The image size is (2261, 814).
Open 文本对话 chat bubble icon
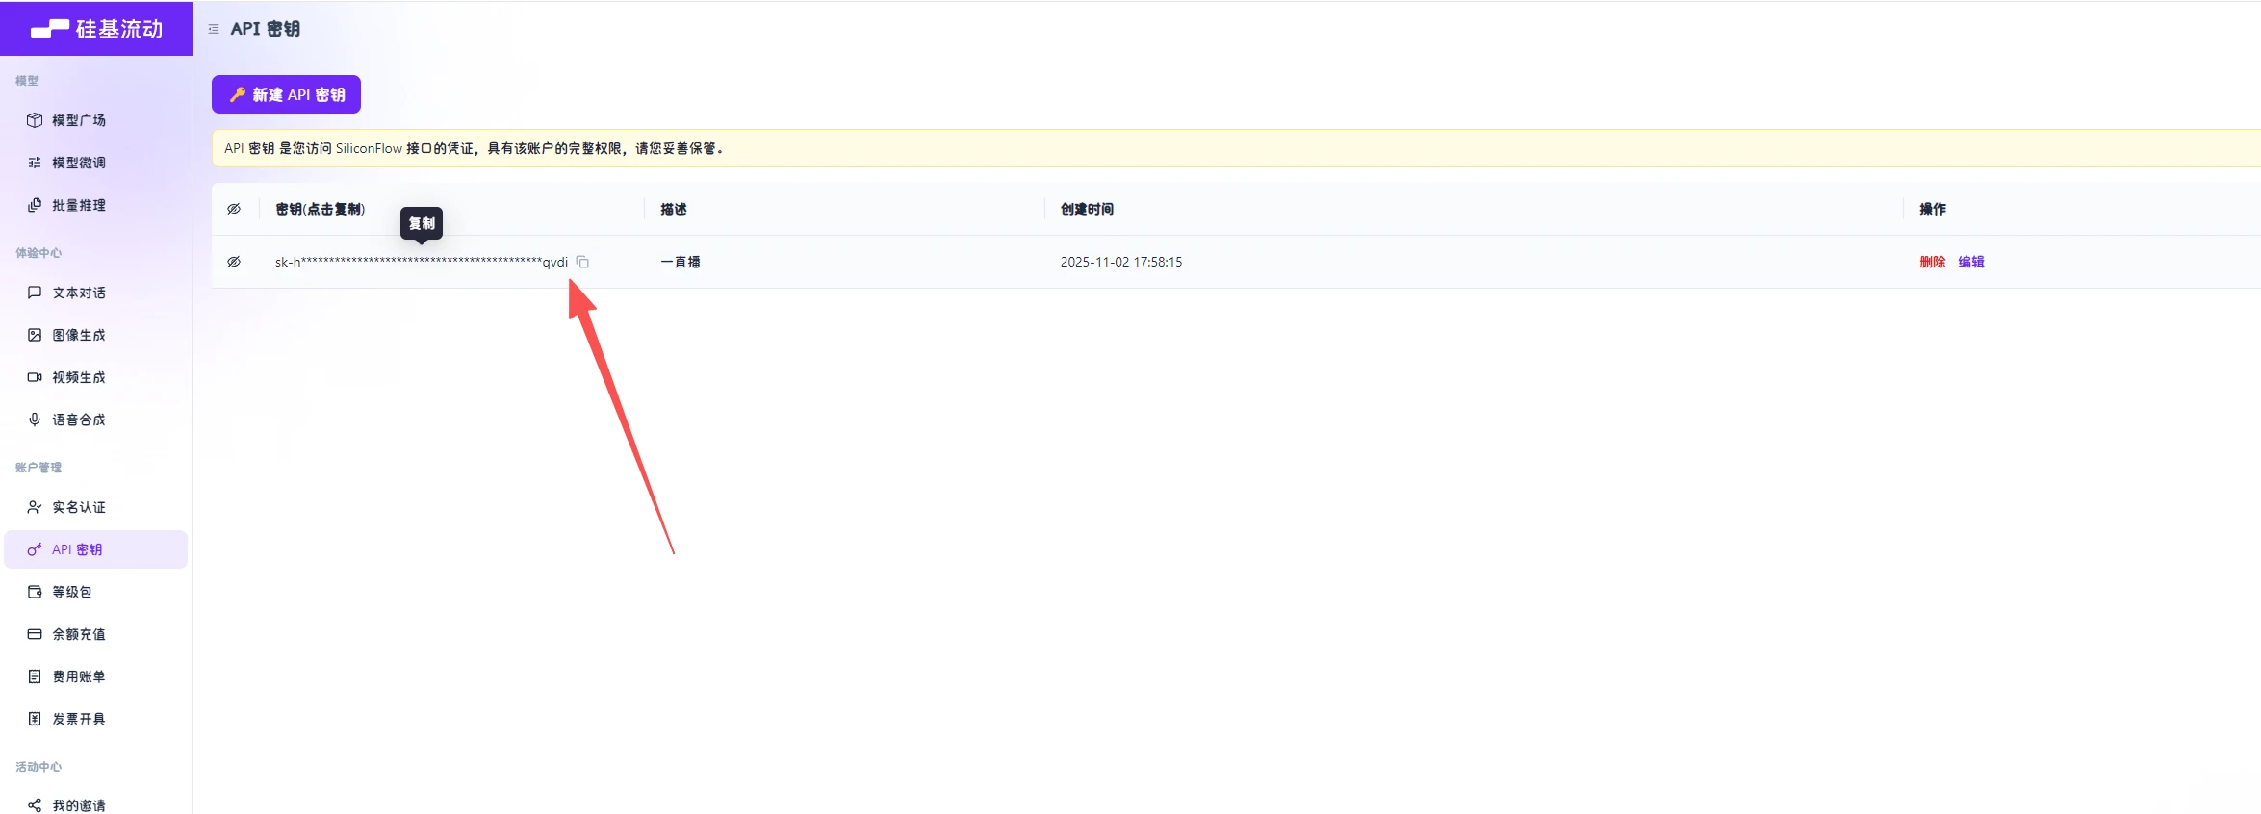(35, 293)
